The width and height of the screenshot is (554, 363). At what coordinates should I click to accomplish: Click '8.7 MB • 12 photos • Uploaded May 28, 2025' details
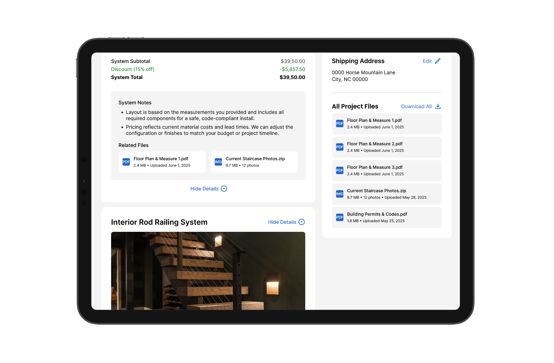point(387,198)
